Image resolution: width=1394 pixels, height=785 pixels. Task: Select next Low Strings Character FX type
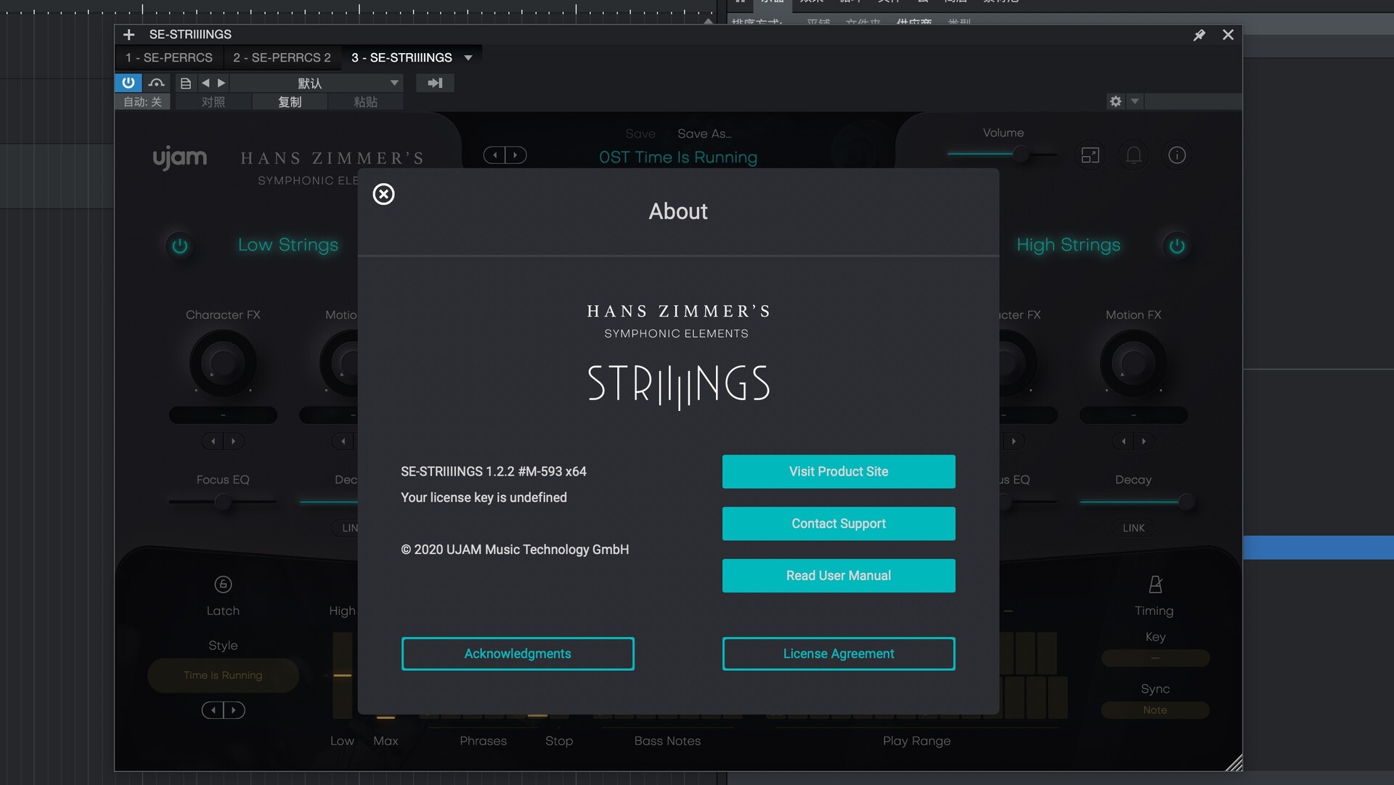pos(233,441)
